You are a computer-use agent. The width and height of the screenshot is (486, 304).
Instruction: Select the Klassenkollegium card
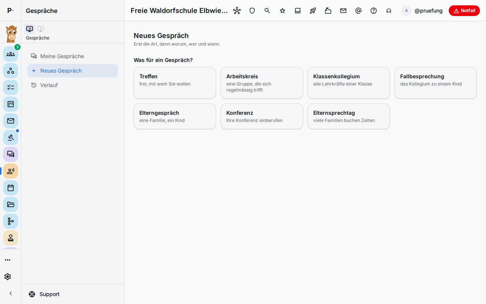349,83
